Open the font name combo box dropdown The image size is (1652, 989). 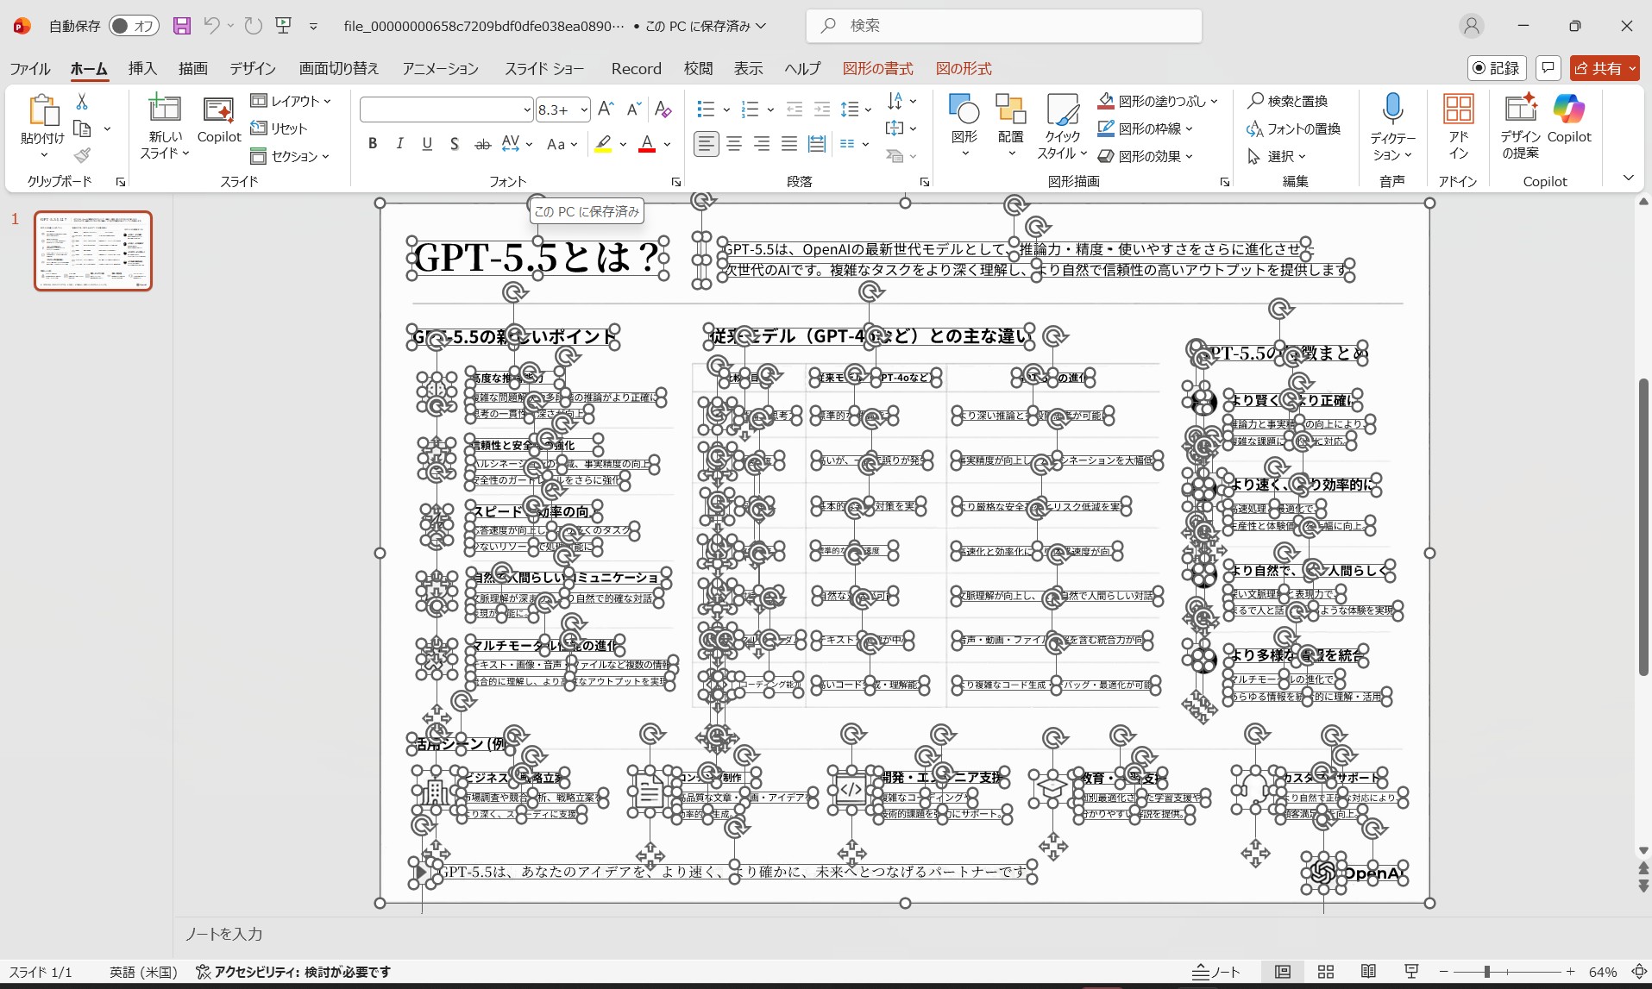coord(526,110)
